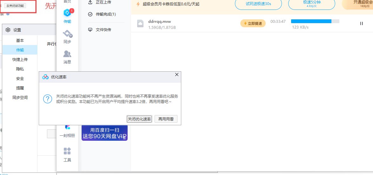Click the 用百度扫一扫 VIP banner
This screenshot has height=175, width=373.
point(104,133)
